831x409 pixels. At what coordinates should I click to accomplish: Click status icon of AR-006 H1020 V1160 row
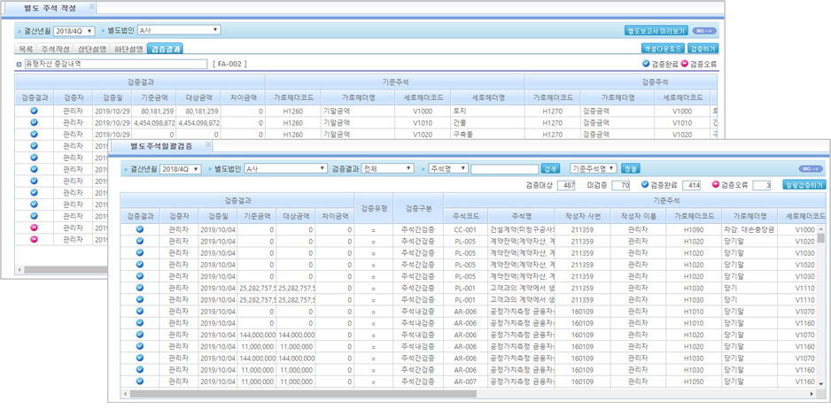tap(140, 346)
